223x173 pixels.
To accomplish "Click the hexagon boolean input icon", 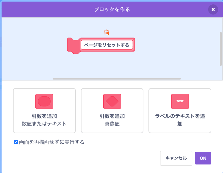I will (x=112, y=101).
